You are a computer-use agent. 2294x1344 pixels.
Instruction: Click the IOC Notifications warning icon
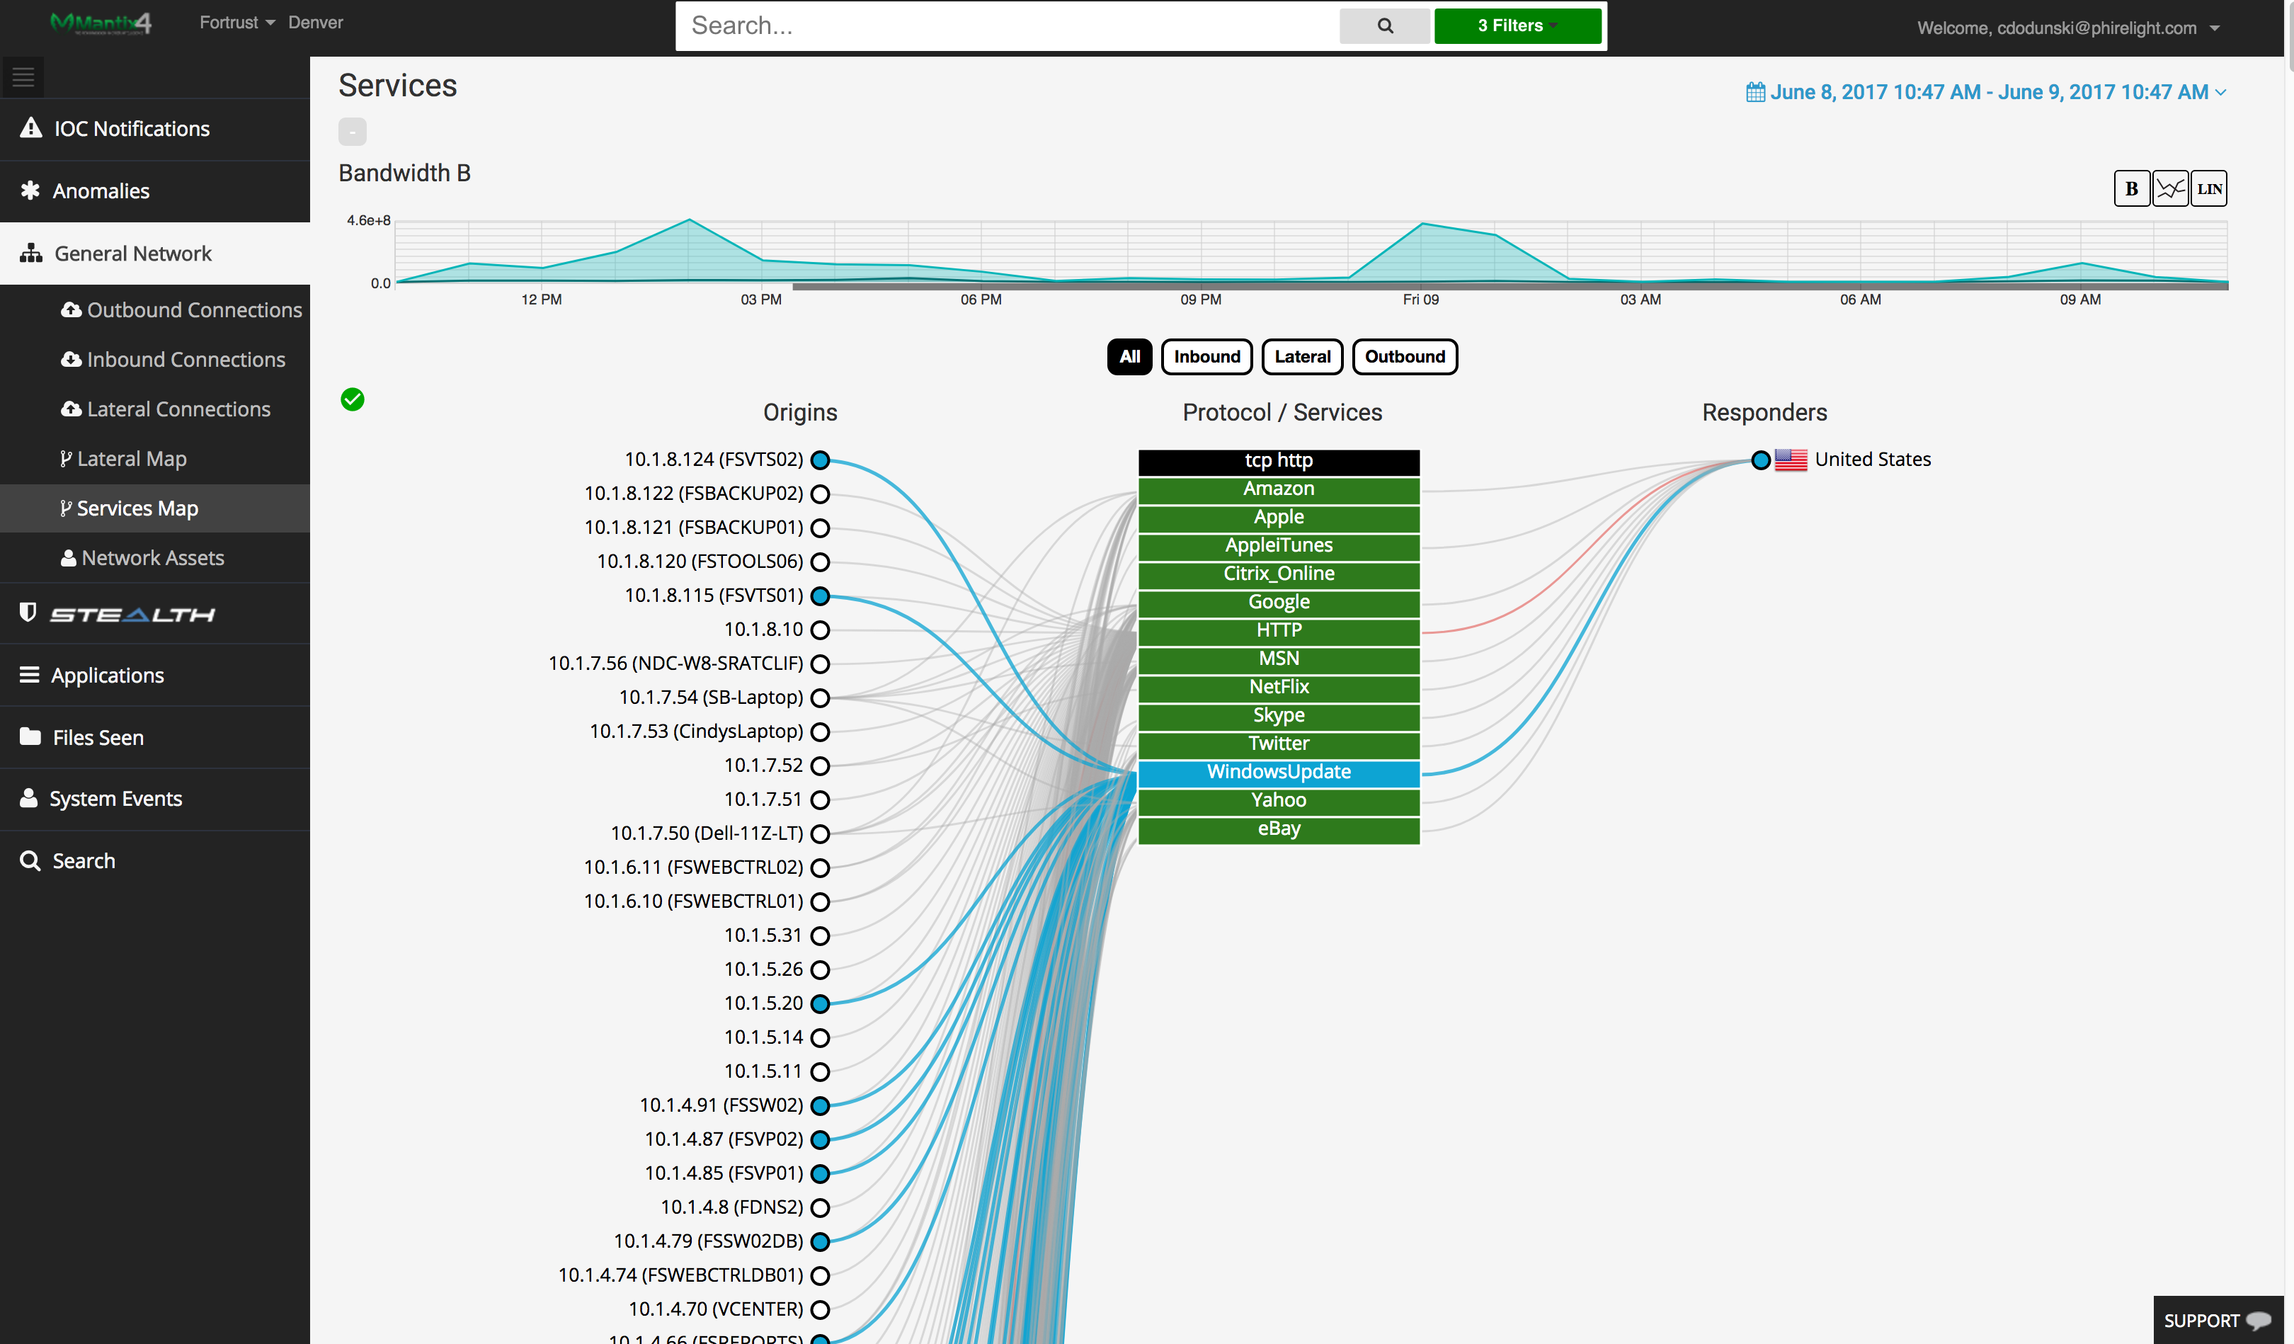(x=31, y=128)
